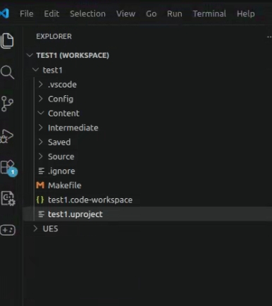
Task: Expand the Saved folder
Action: [x=41, y=142]
